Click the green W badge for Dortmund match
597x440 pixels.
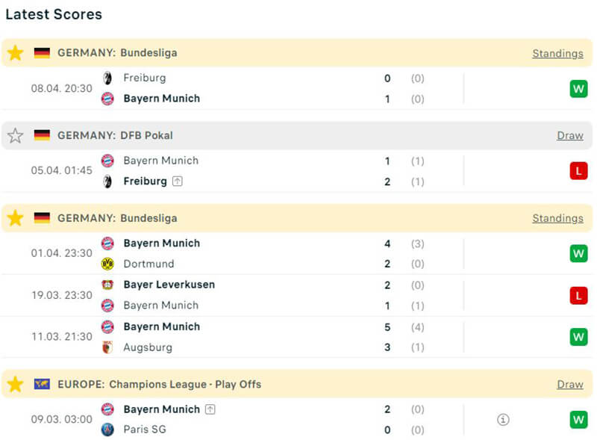(x=578, y=254)
